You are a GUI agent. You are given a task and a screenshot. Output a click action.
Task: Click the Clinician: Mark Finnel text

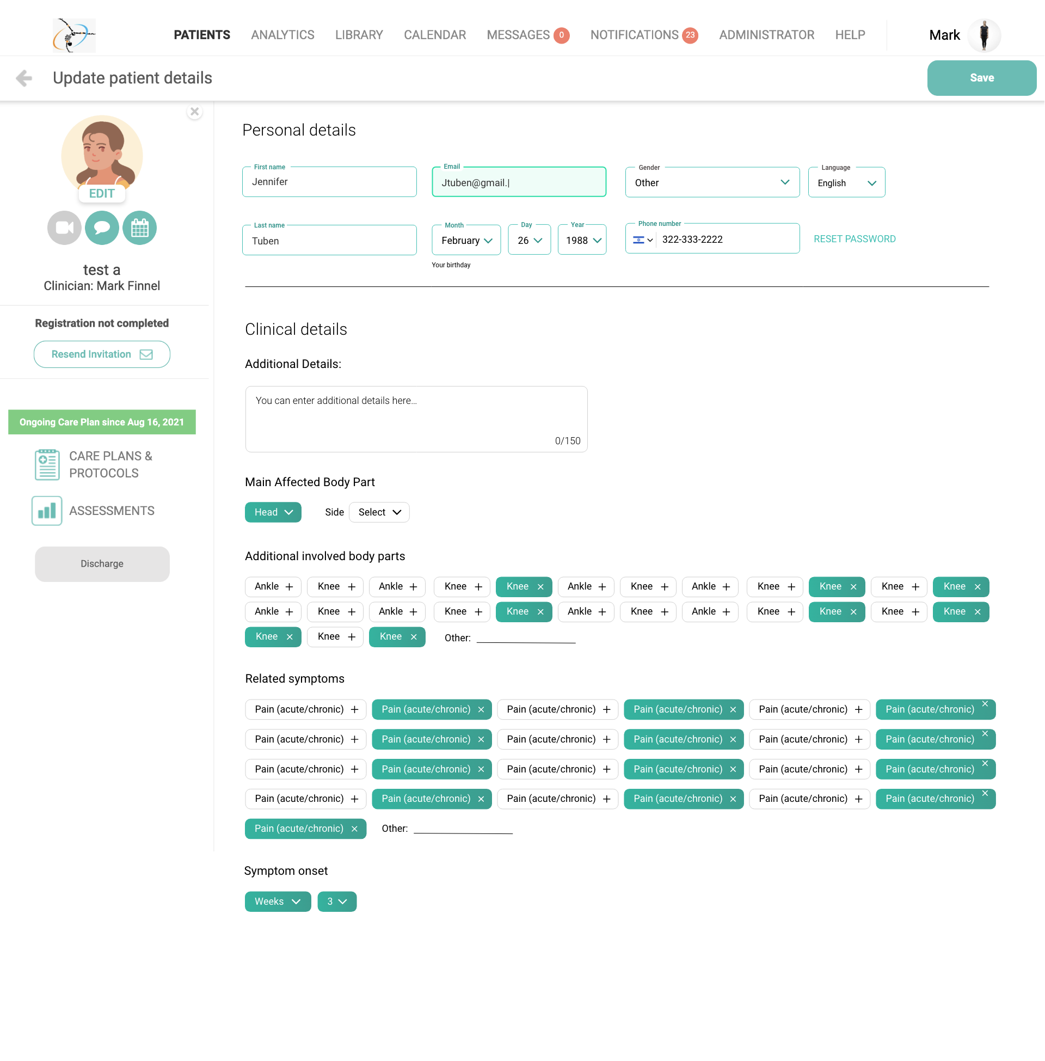click(102, 286)
